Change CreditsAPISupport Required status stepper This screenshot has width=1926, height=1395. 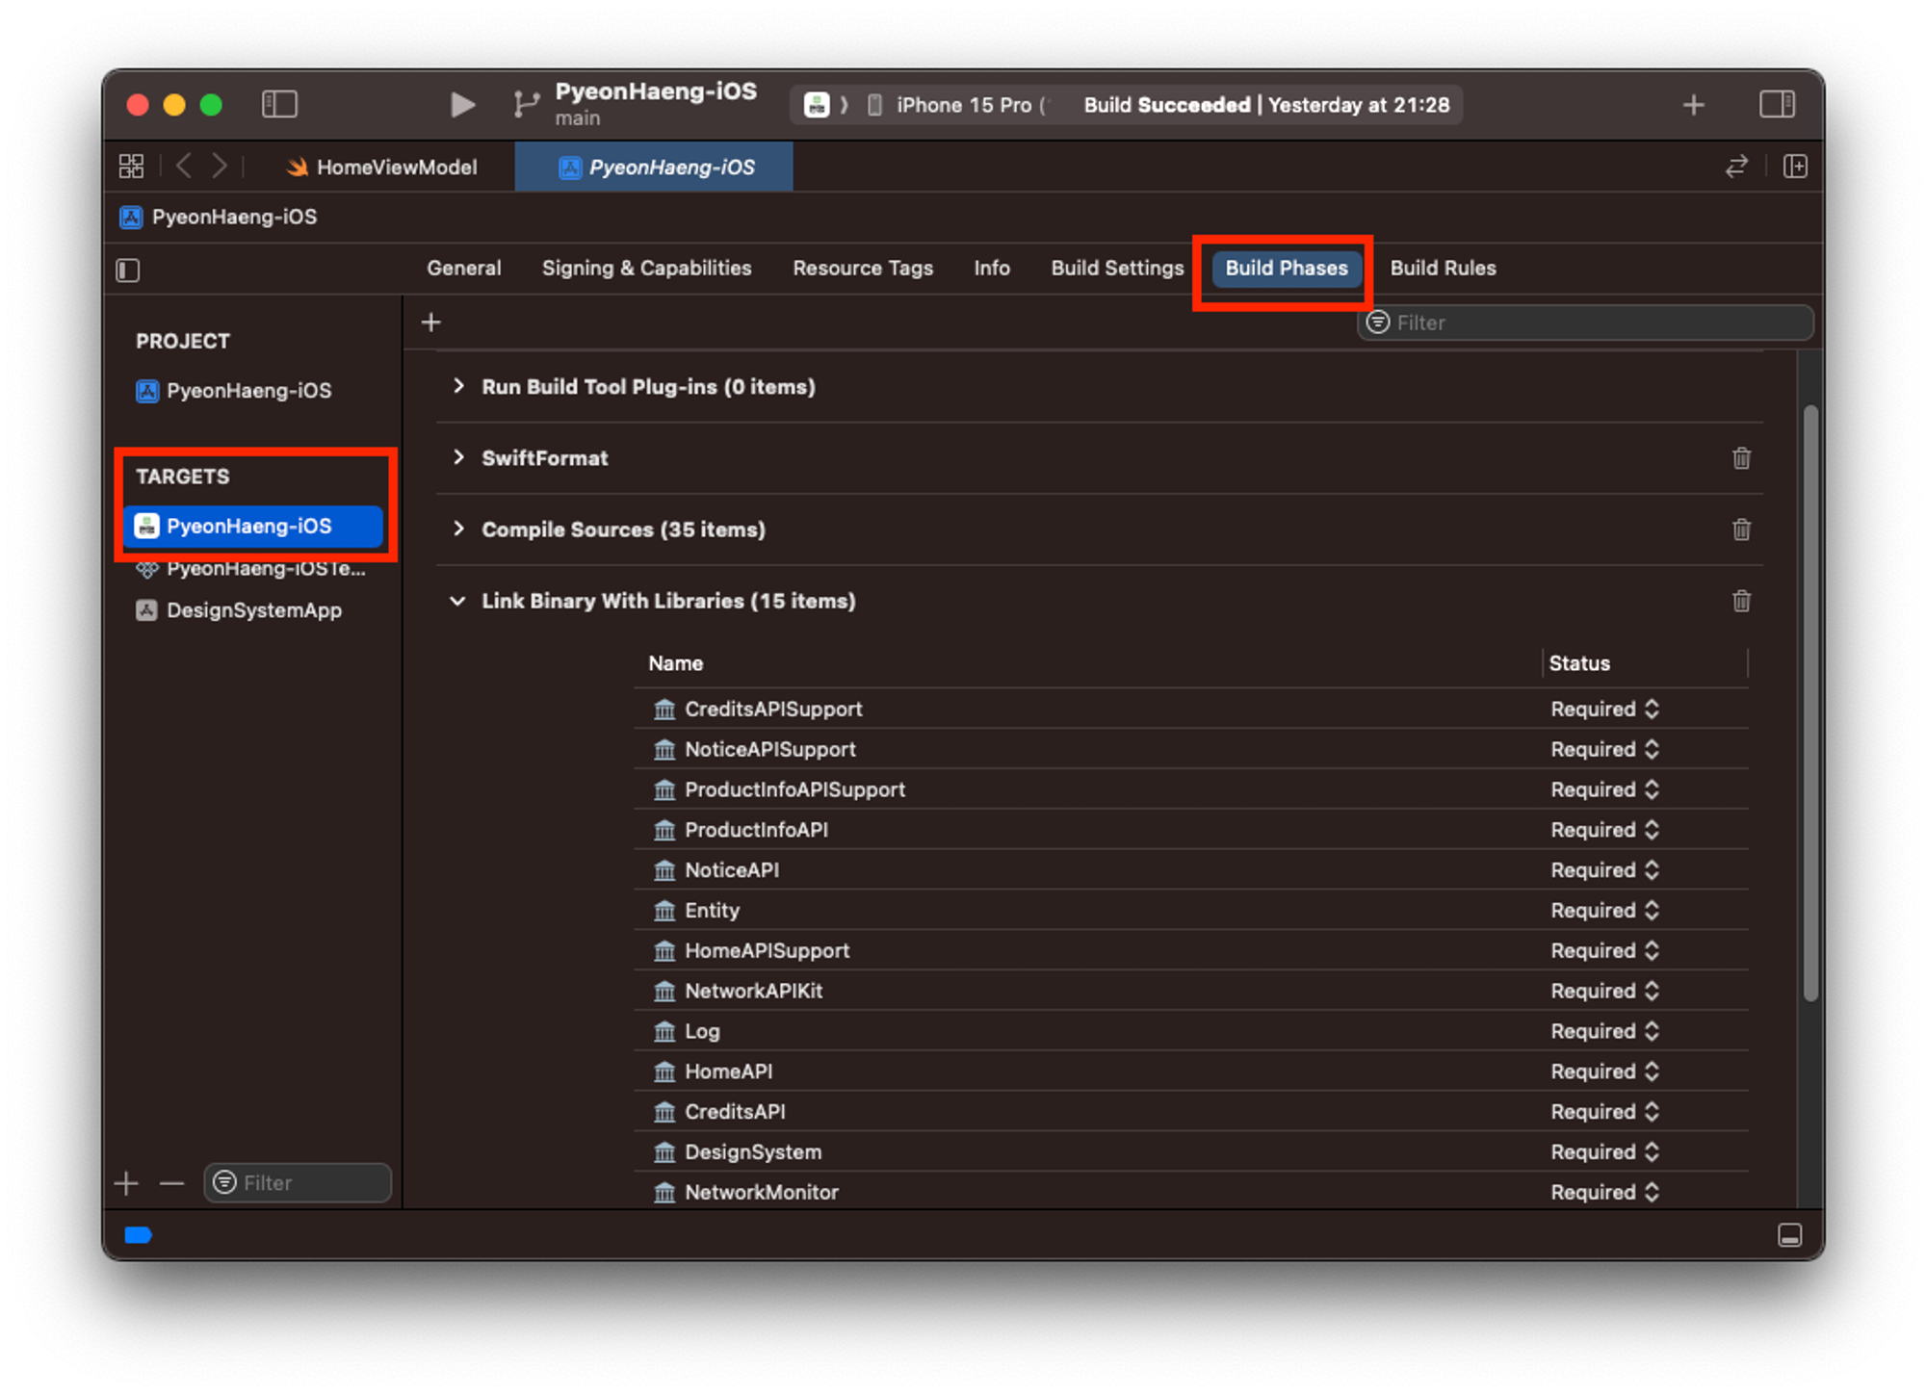tap(1652, 710)
